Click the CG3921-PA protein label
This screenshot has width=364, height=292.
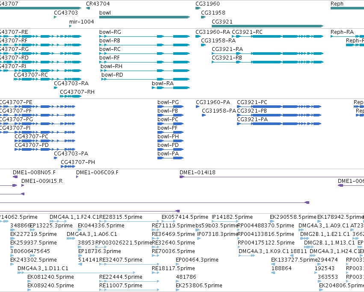pos(252,119)
